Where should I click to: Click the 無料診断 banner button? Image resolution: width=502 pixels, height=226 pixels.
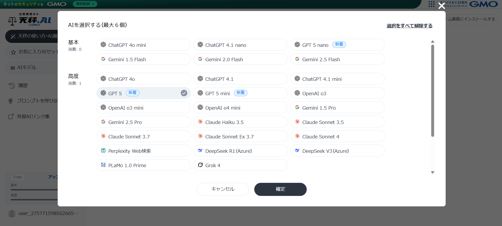[85, 4]
